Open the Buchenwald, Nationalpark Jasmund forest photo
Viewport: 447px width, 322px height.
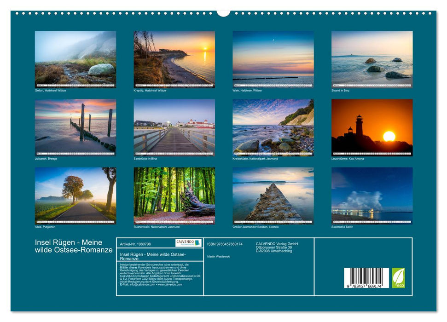pyautogui.click(x=173, y=193)
